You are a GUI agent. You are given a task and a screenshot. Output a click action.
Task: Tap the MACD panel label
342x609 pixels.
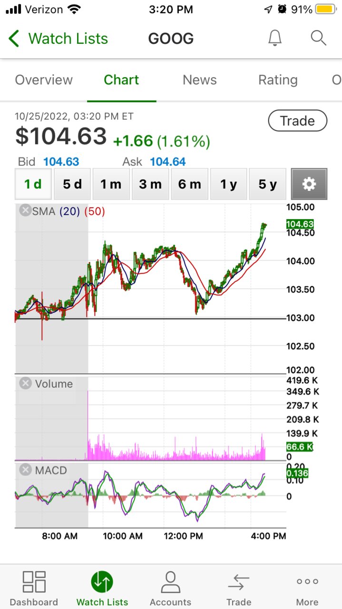[51, 470]
